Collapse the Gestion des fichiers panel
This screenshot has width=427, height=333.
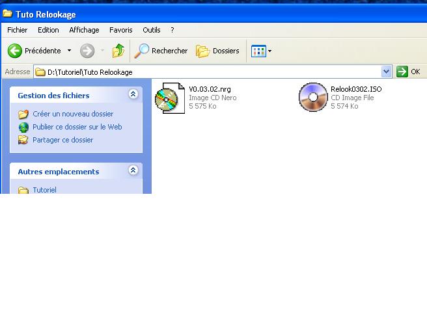click(133, 94)
